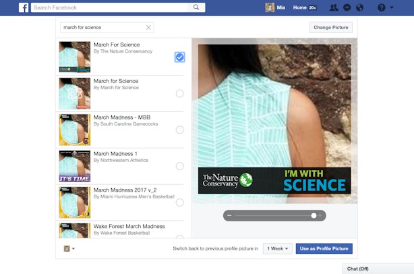Viewport: 414px width, 274px height.
Task: Open the profile selector dropdown at bottom left
Action: (69, 248)
